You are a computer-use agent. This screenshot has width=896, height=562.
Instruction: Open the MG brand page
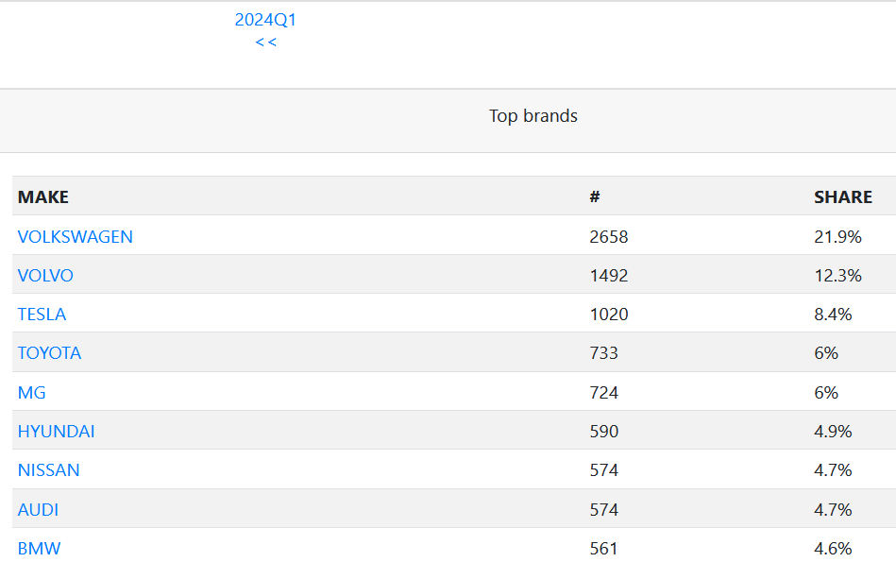(x=31, y=392)
